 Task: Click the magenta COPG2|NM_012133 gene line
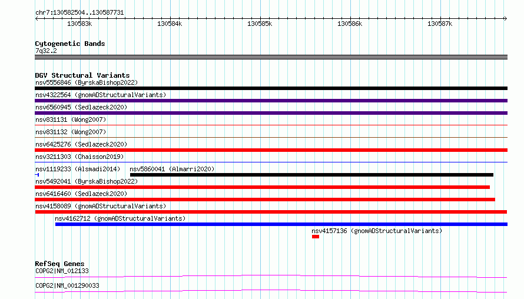pyautogui.click(x=271, y=276)
